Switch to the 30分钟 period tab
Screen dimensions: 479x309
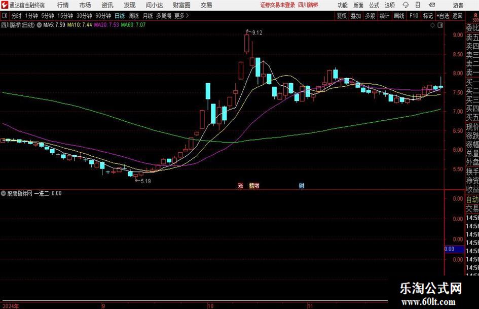tap(84, 16)
